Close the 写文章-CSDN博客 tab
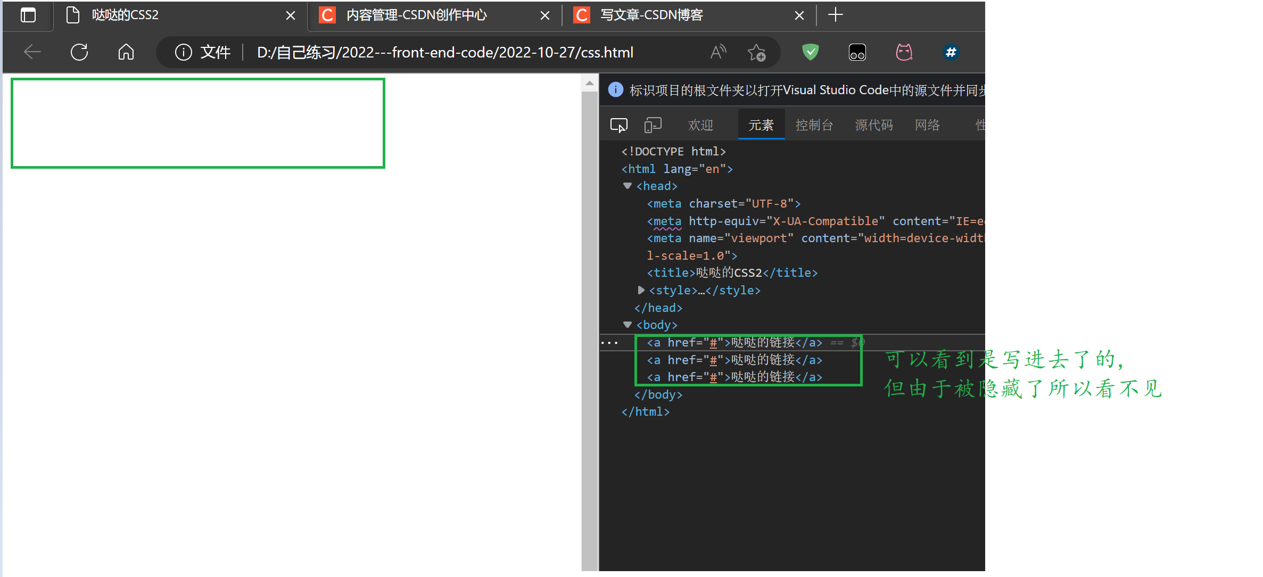 (x=799, y=15)
